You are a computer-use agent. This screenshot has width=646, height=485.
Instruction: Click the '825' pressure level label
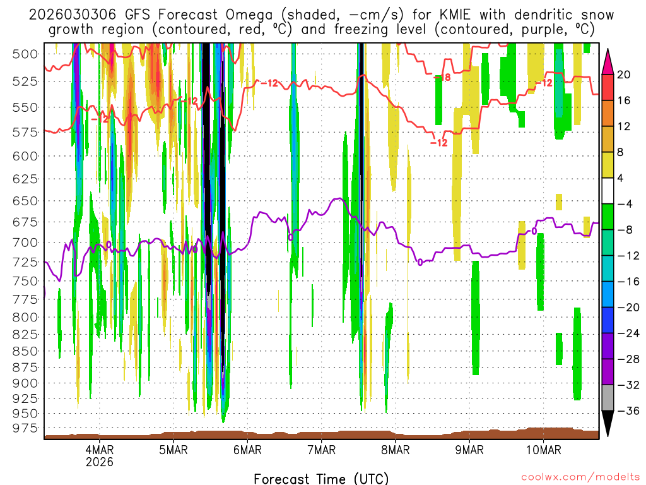click(25, 335)
